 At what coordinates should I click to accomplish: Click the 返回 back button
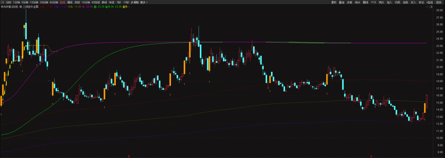click(439, 2)
